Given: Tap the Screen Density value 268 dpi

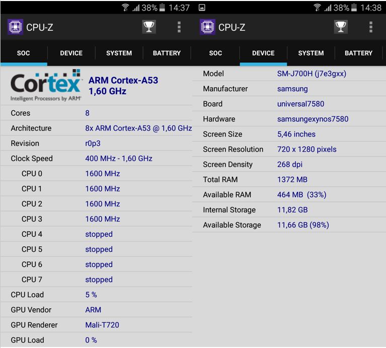Looking at the screenshot, I should (290, 164).
